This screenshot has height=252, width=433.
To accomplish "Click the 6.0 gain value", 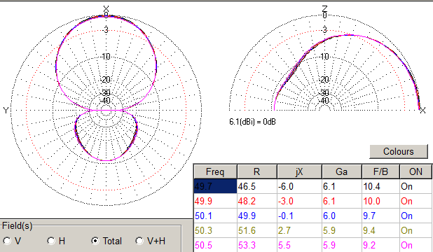I will point(329,216).
